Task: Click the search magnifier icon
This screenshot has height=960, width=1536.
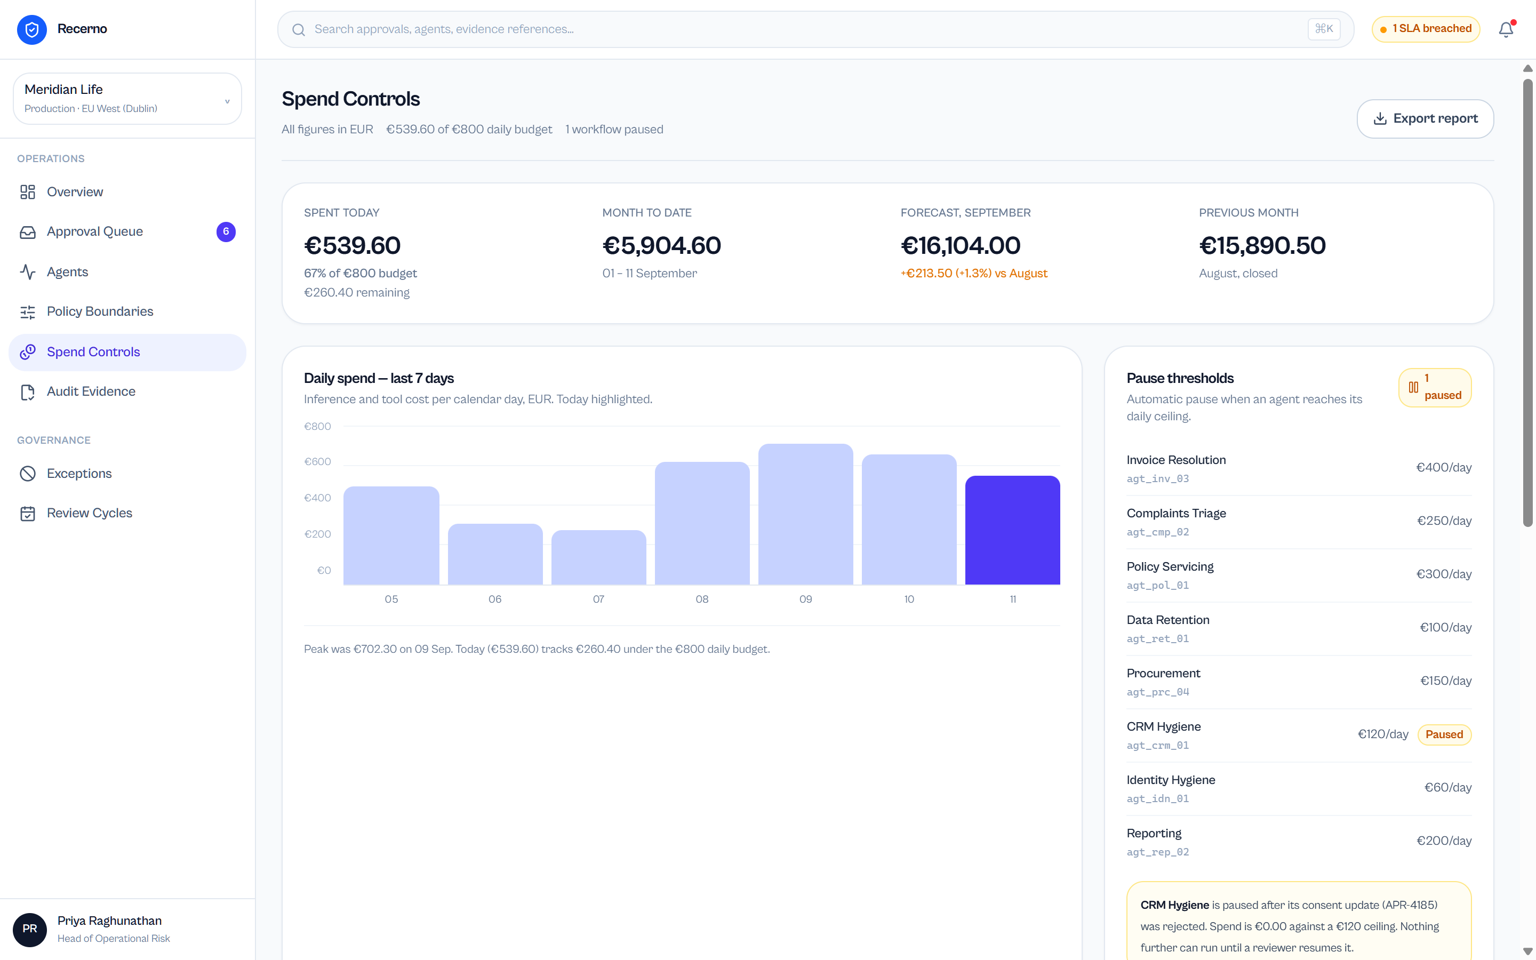Action: pyautogui.click(x=298, y=30)
